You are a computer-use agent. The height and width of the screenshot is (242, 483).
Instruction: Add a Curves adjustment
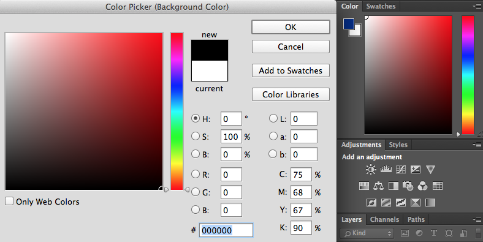401,169
